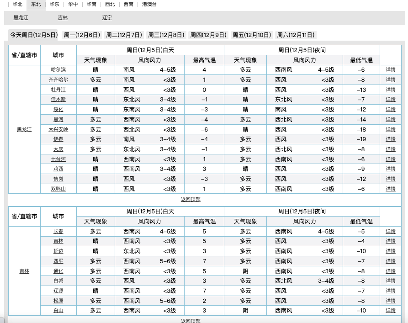The width and height of the screenshot is (408, 323).
Task: Open the 鹤岗 city link
Action: (x=58, y=179)
